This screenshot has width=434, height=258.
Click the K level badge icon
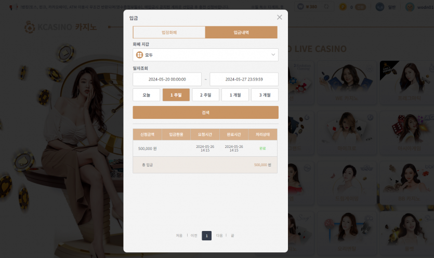pos(380,7)
